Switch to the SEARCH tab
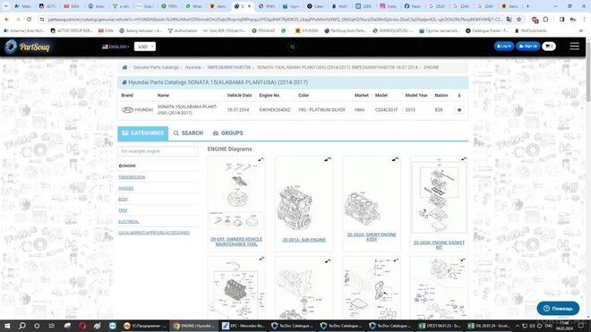Image resolution: width=591 pixels, height=332 pixels. coord(188,133)
